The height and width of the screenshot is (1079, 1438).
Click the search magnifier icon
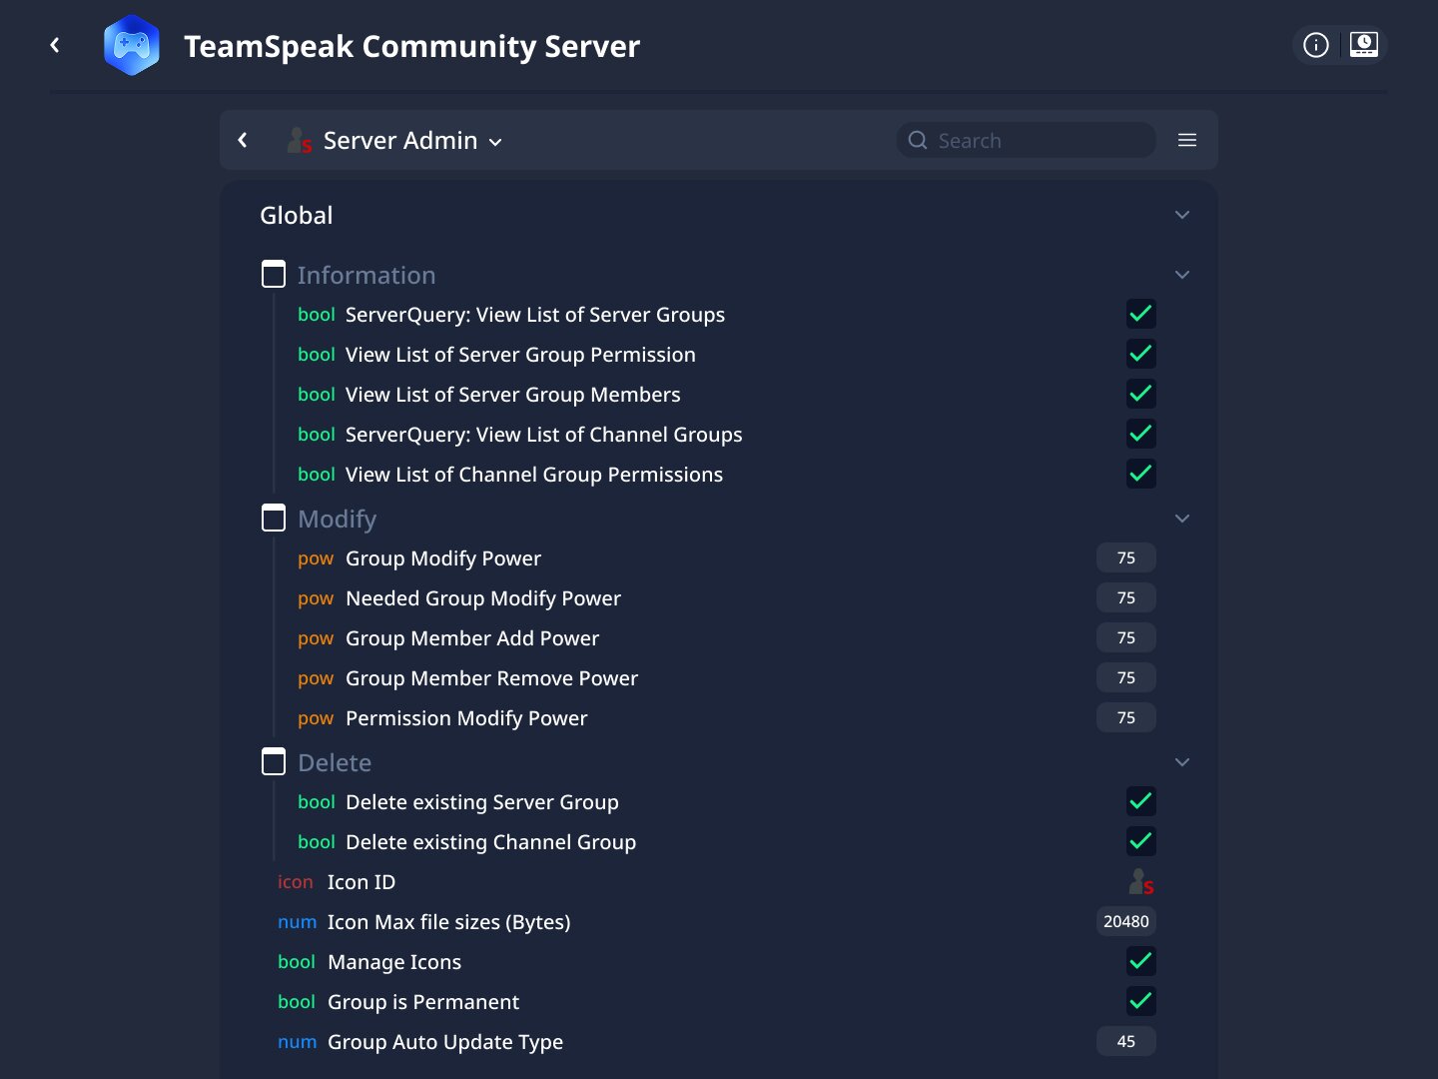coord(918,140)
